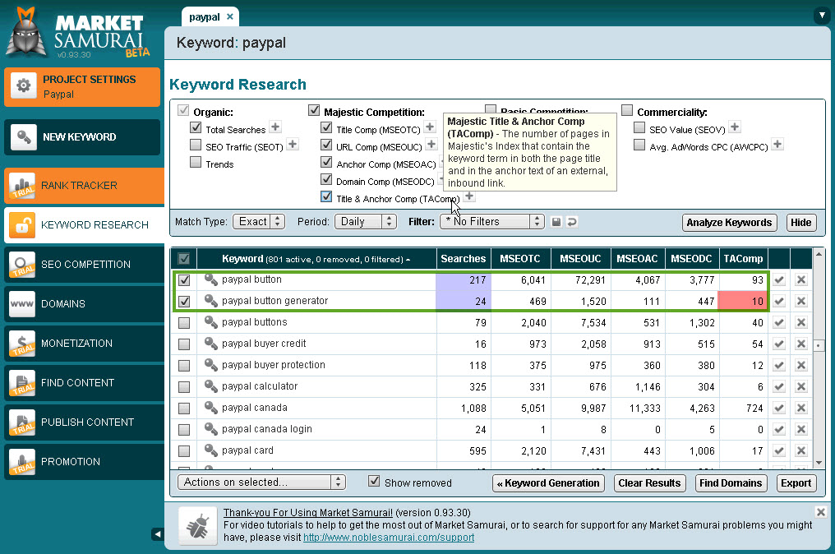The width and height of the screenshot is (835, 554).
Task: Enable SEO Value (SEOV) checkbox
Action: coord(639,128)
